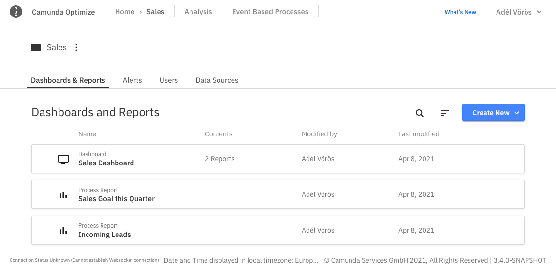Click the search magnifier icon
This screenshot has height=266, width=556.
point(420,113)
